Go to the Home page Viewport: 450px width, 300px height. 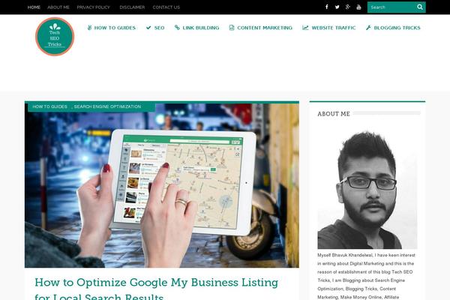pos(34,7)
